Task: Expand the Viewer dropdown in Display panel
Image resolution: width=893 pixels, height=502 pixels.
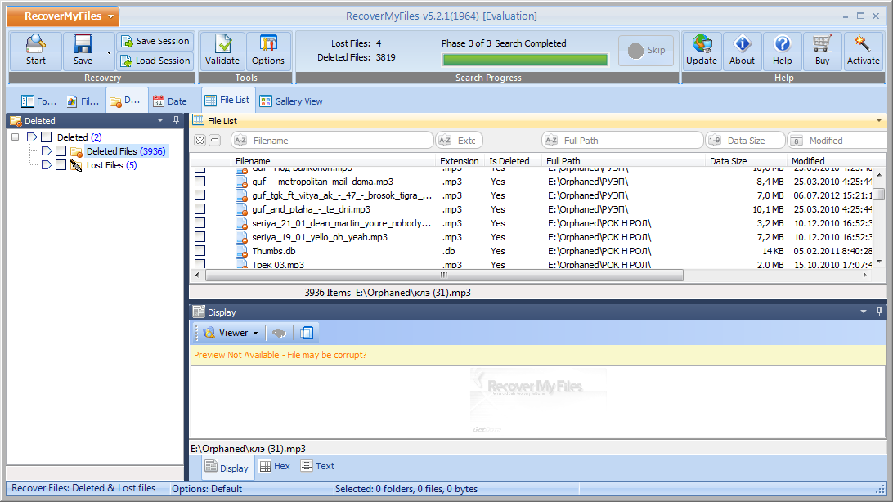Action: coord(231,333)
